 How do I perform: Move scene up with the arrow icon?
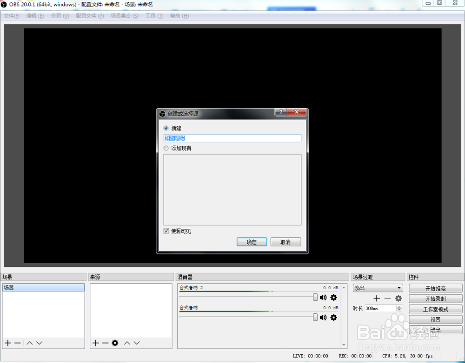tap(30, 343)
